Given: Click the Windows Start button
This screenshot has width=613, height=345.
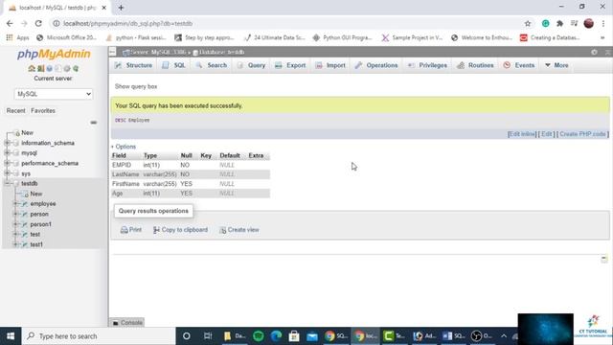Looking at the screenshot, I should [11, 336].
